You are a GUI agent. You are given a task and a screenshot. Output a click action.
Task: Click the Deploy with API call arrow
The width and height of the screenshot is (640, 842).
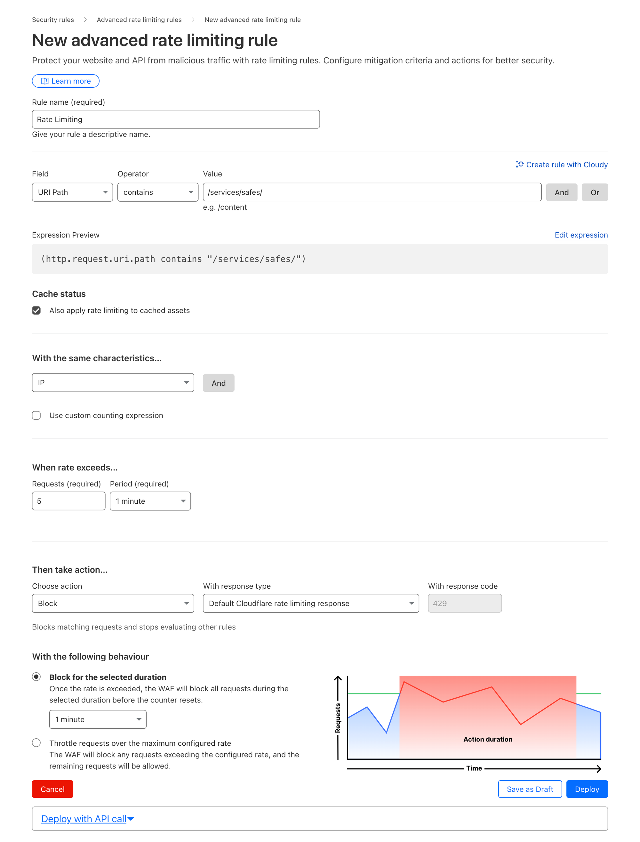coord(131,819)
